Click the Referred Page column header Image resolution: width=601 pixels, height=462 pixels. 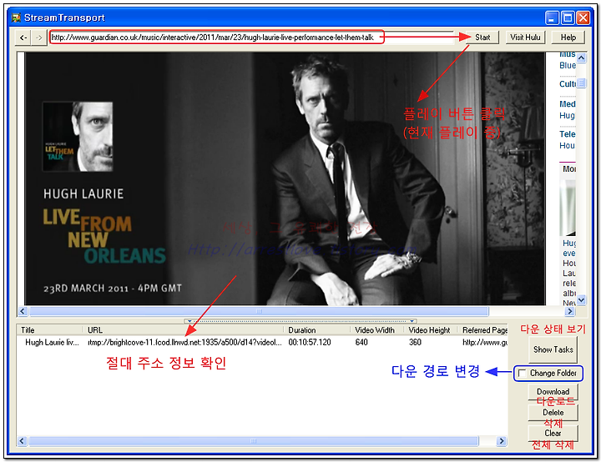click(x=483, y=330)
